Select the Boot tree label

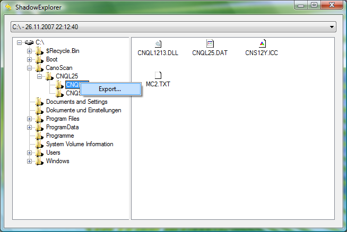[x=52, y=59]
